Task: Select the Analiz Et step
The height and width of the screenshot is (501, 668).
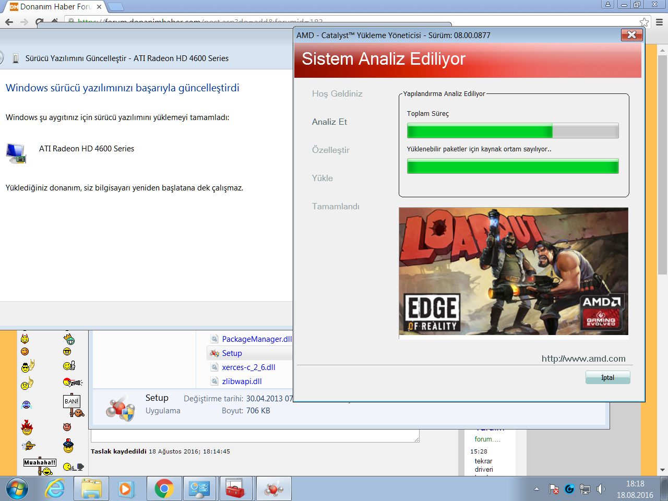Action: click(x=329, y=122)
